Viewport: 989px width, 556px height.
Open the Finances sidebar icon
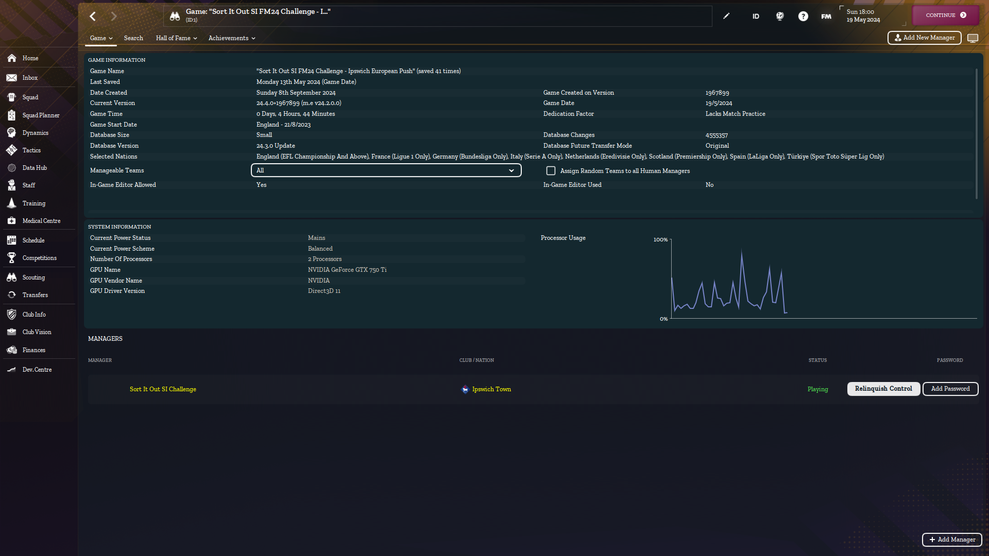pyautogui.click(x=11, y=350)
